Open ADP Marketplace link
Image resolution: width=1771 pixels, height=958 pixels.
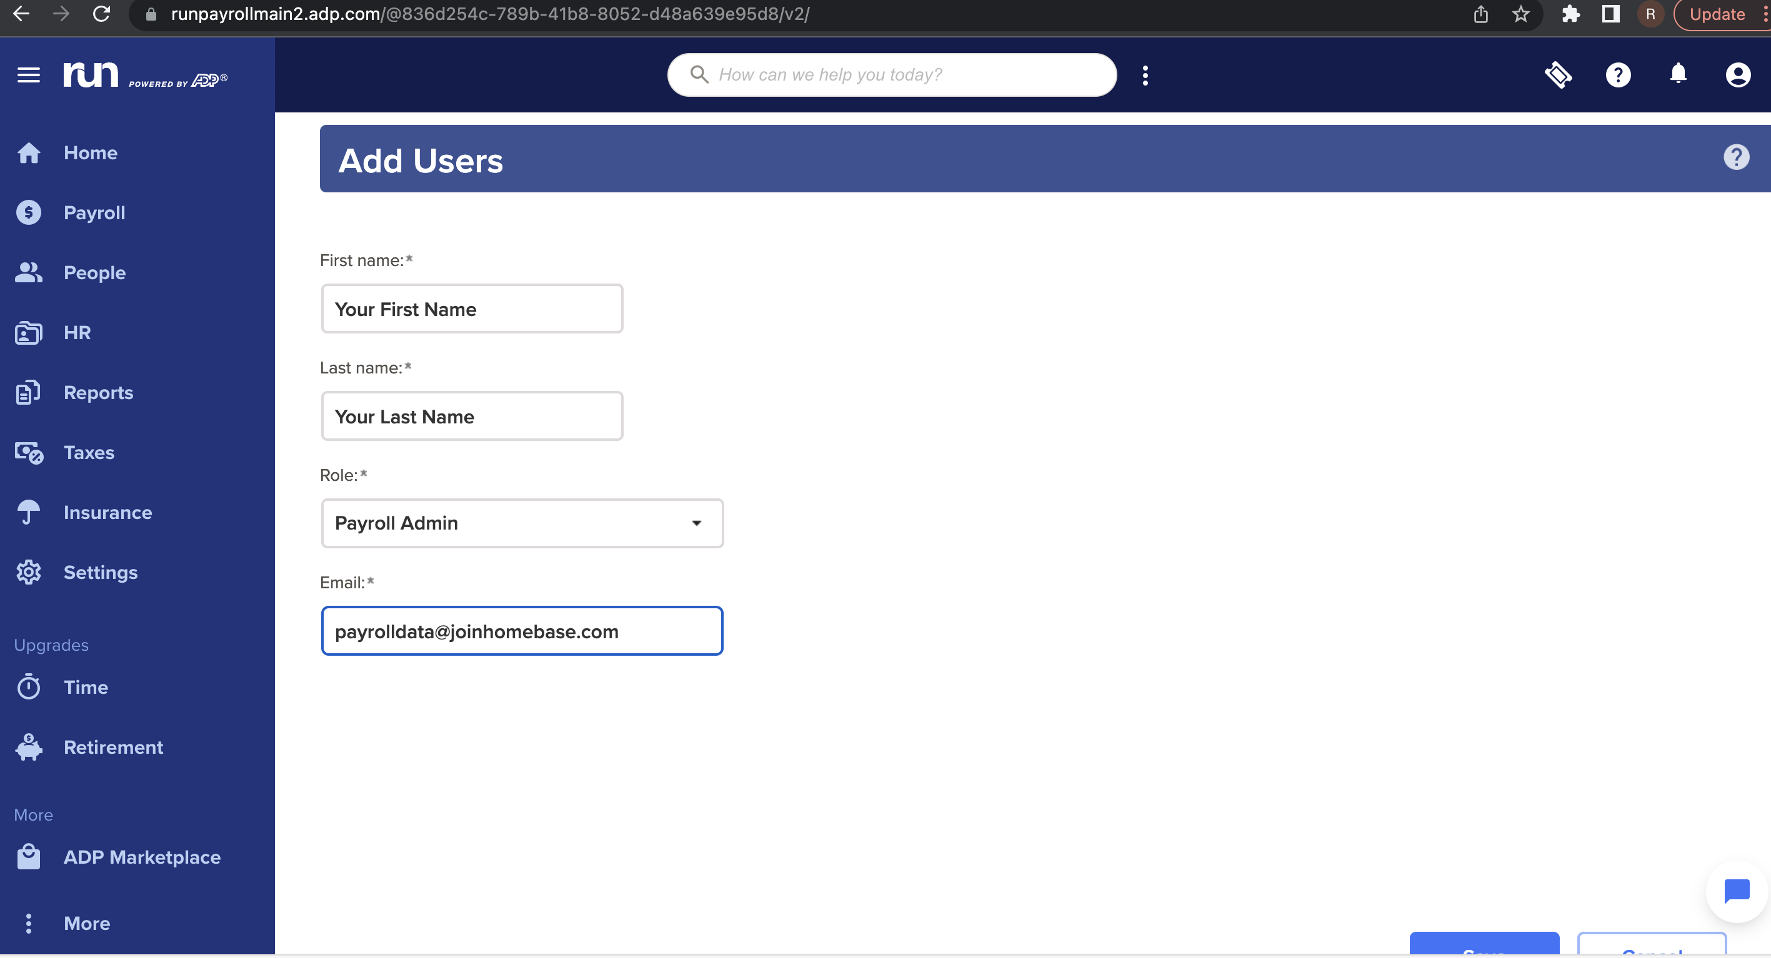[142, 857]
